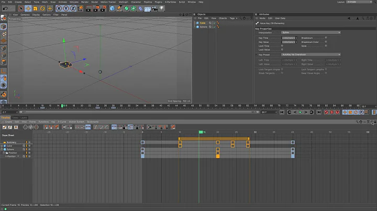Image resolution: width=377 pixels, height=211 pixels.
Task: Select Cube in the Objects panel
Action: pos(203,23)
